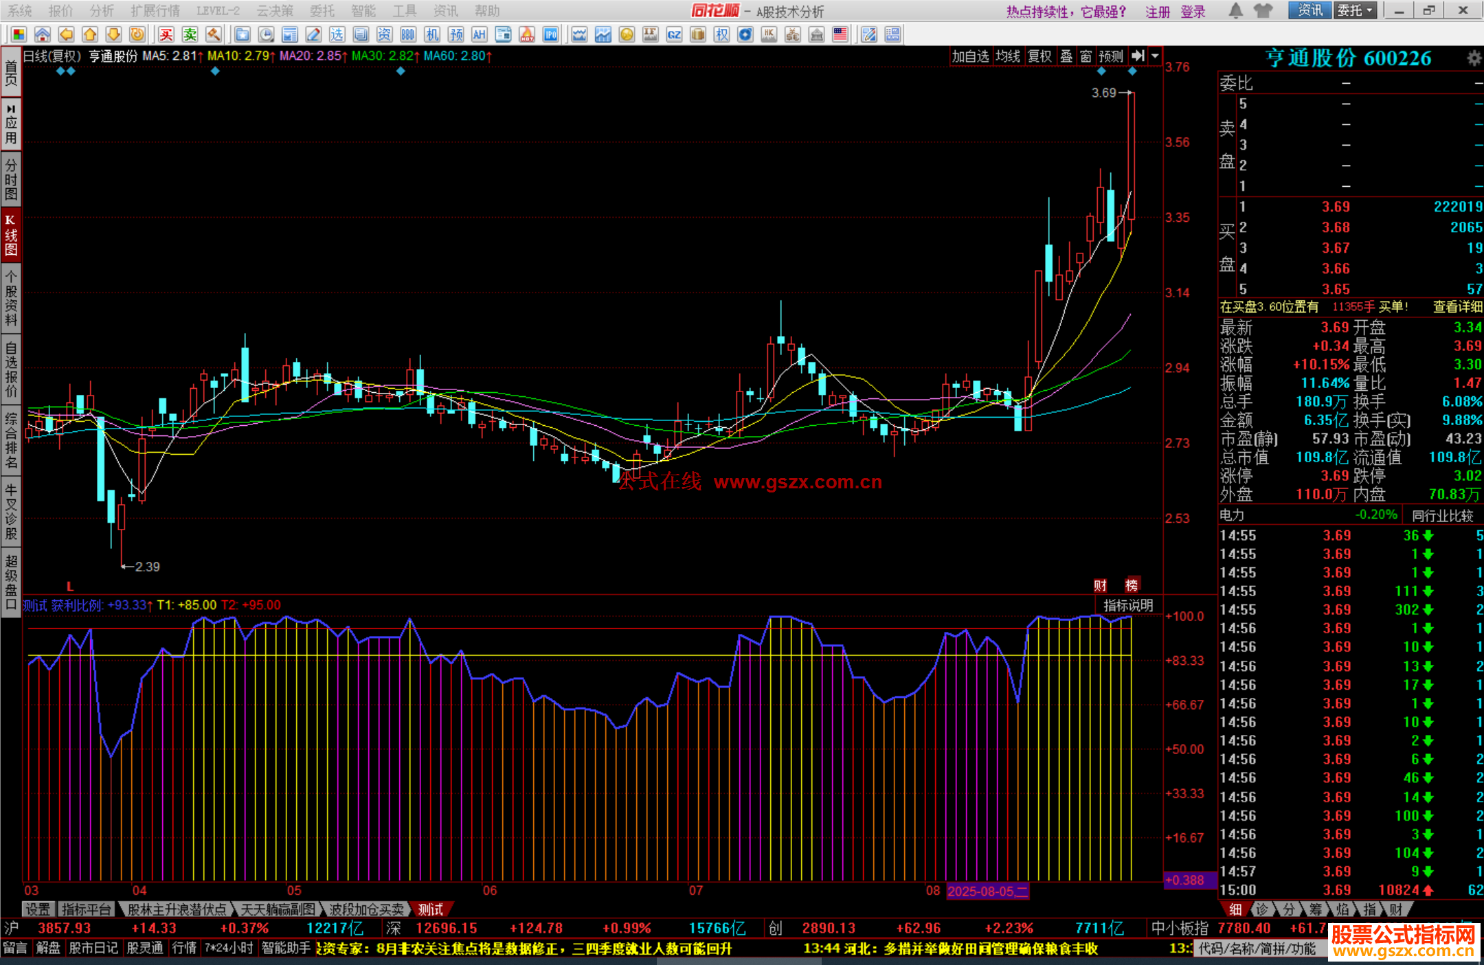The width and height of the screenshot is (1484, 965).
Task: Click the home house toolbar icon
Action: click(x=43, y=35)
